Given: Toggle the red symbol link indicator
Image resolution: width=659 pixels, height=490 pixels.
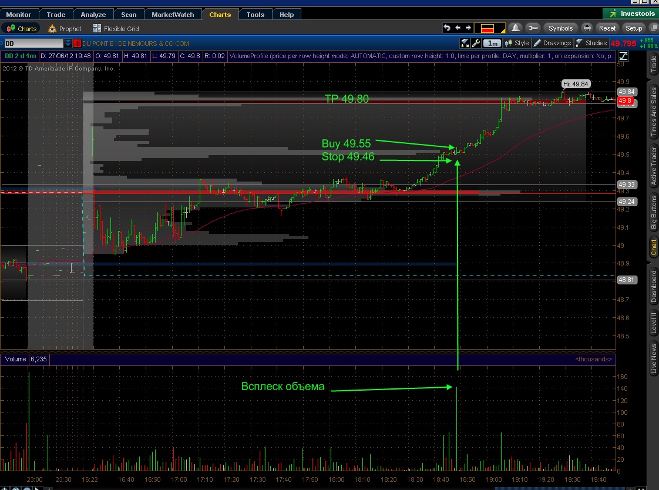Looking at the screenshot, I should 77,43.
